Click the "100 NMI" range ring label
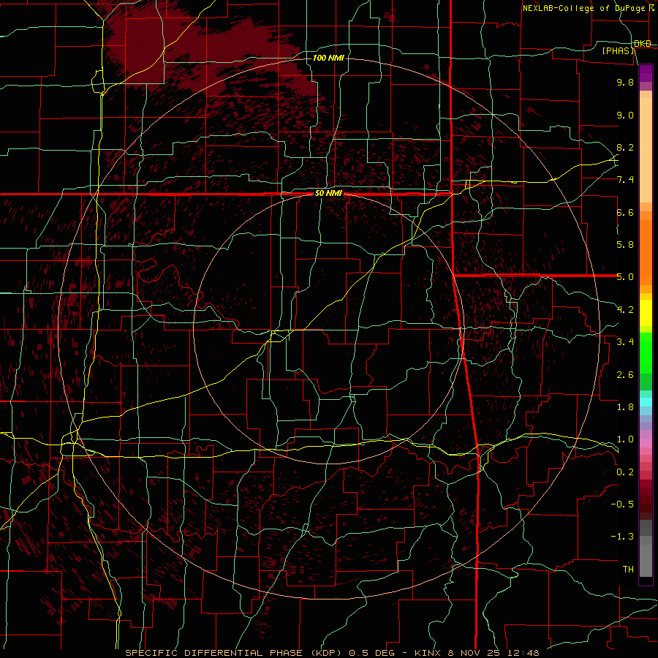The width and height of the screenshot is (658, 658). tap(328, 58)
